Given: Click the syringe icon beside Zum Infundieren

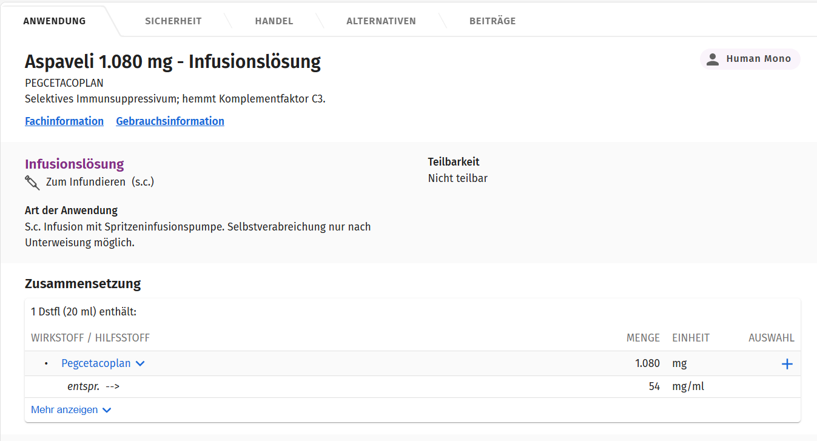Looking at the screenshot, I should pyautogui.click(x=32, y=182).
